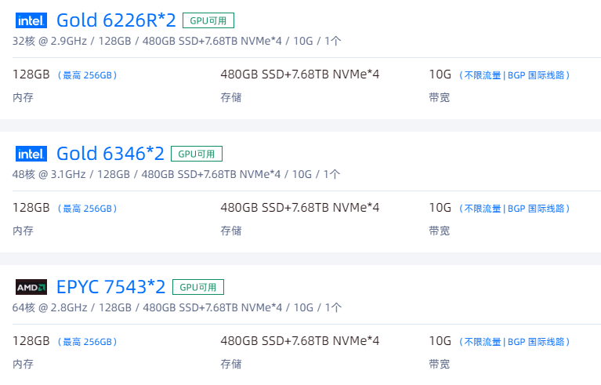Click 不限流量 BGP 国际线路 for Gold 6226R*2

(x=514, y=76)
